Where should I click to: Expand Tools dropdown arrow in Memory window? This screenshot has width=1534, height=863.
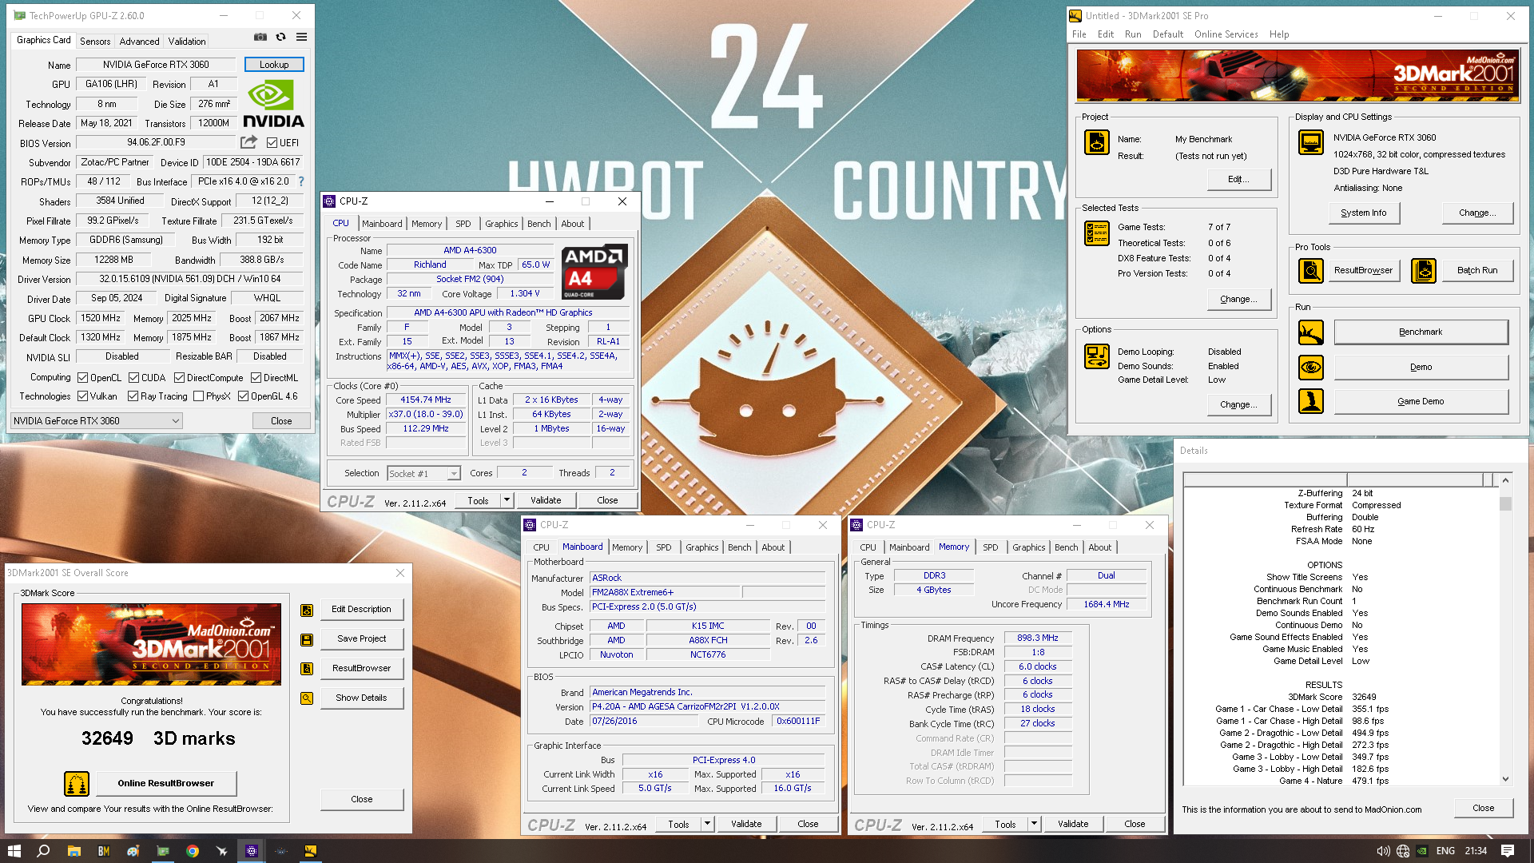tap(1034, 824)
